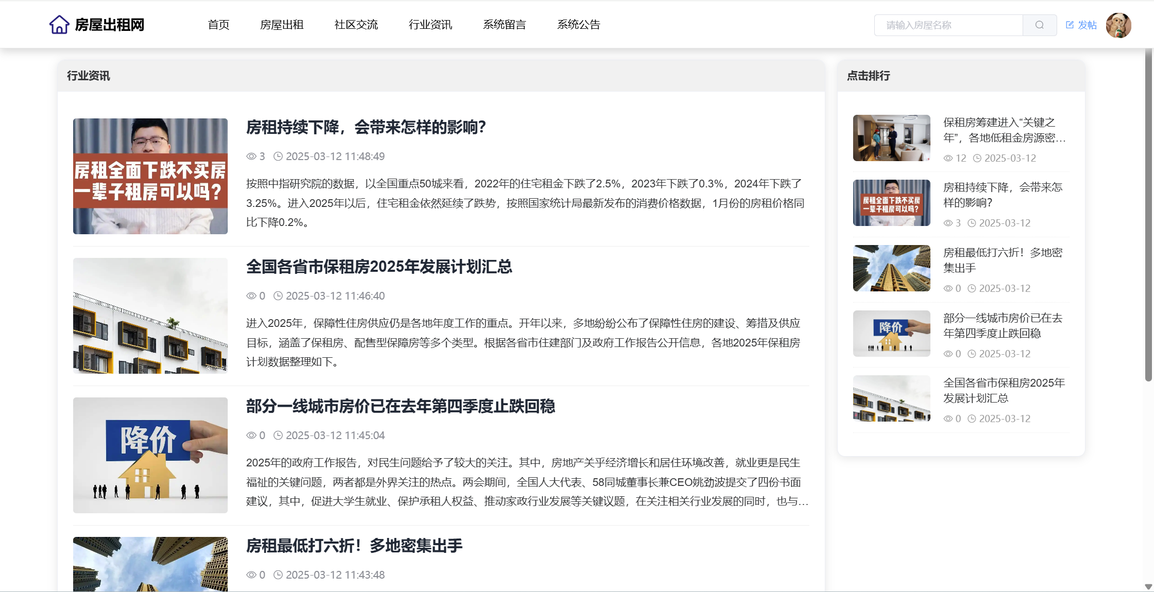Click the apartment interior thumbnail in 点击排行
Image resolution: width=1154 pixels, height=592 pixels.
[x=891, y=138]
